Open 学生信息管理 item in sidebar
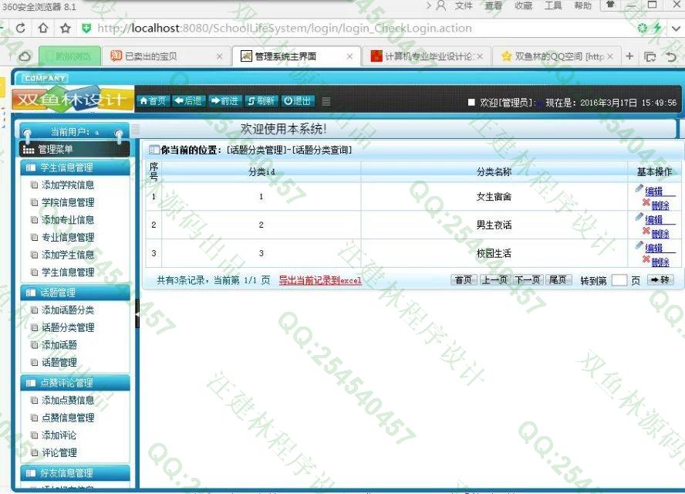685x494 pixels. coord(68,272)
